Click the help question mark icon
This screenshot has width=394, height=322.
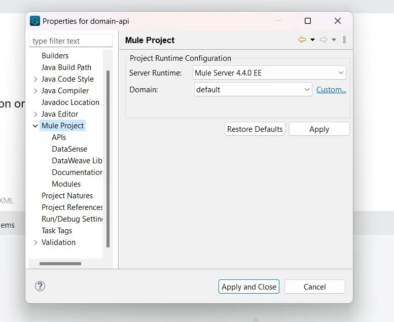point(40,286)
